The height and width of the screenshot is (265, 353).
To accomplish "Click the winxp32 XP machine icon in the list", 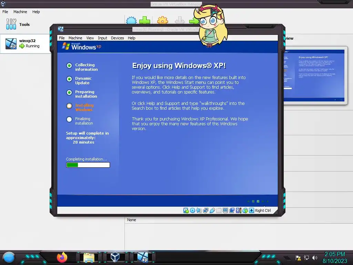I will click(11, 43).
